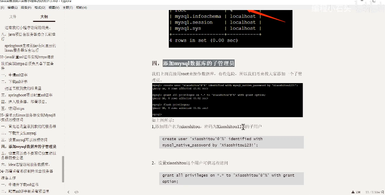This screenshot has height=195, width=385.
Task: Jump to 我们实现https必须先具备下面条件 in outline
Action: (27, 66)
